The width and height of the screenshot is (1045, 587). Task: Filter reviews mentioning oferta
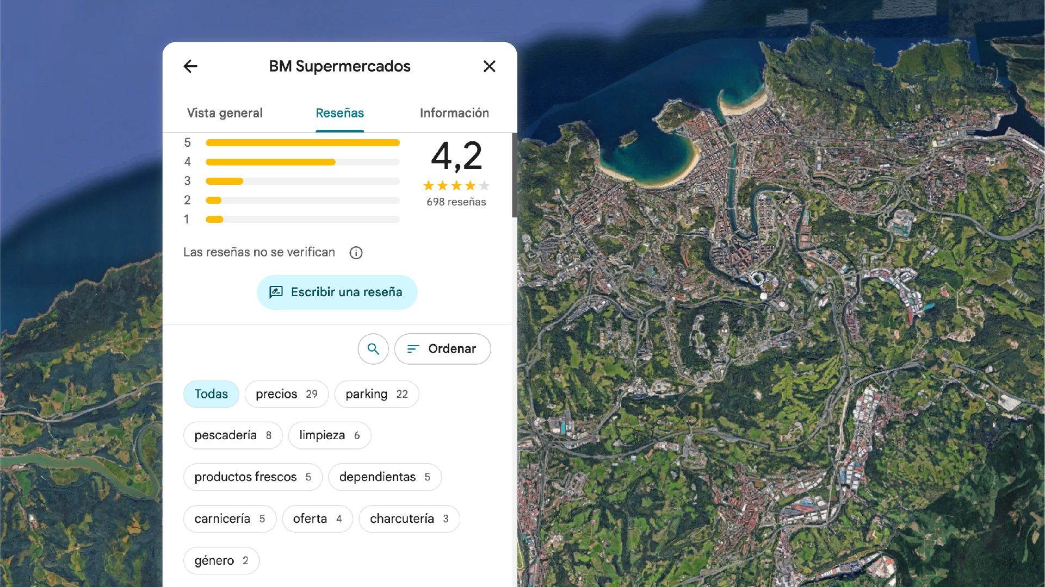tap(318, 519)
